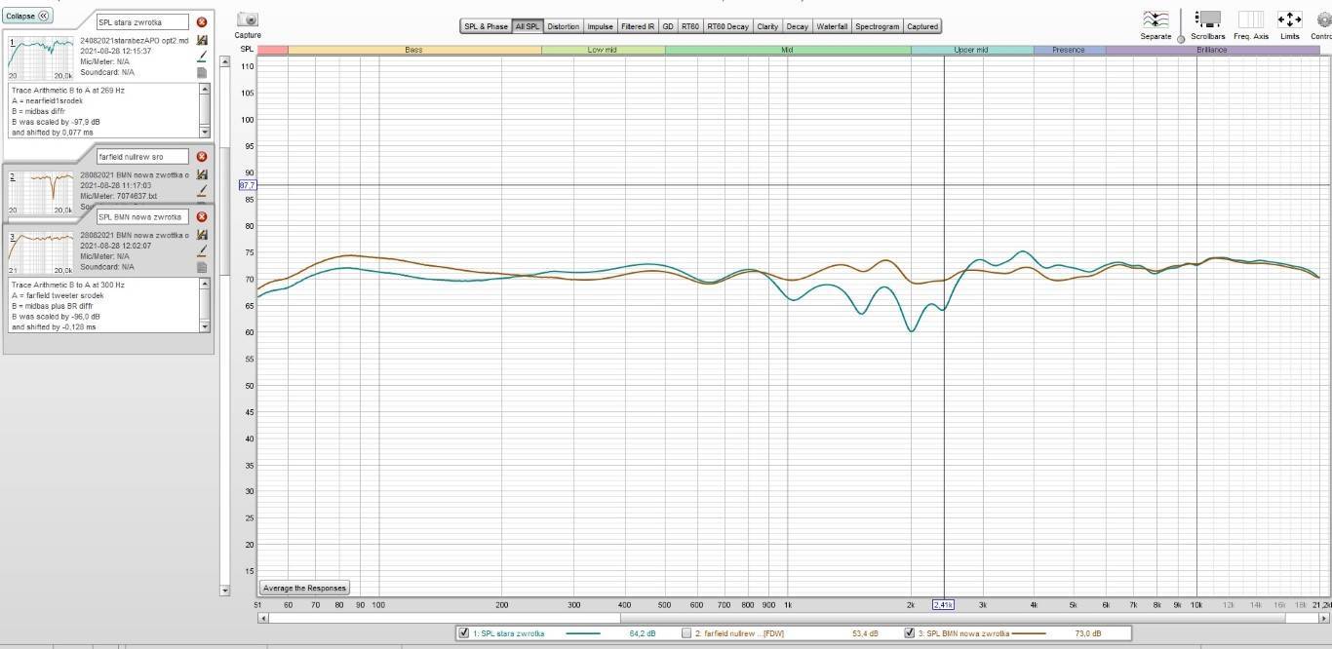Open the RT60 Decay tab
This screenshot has height=649, width=1332.
point(727,26)
